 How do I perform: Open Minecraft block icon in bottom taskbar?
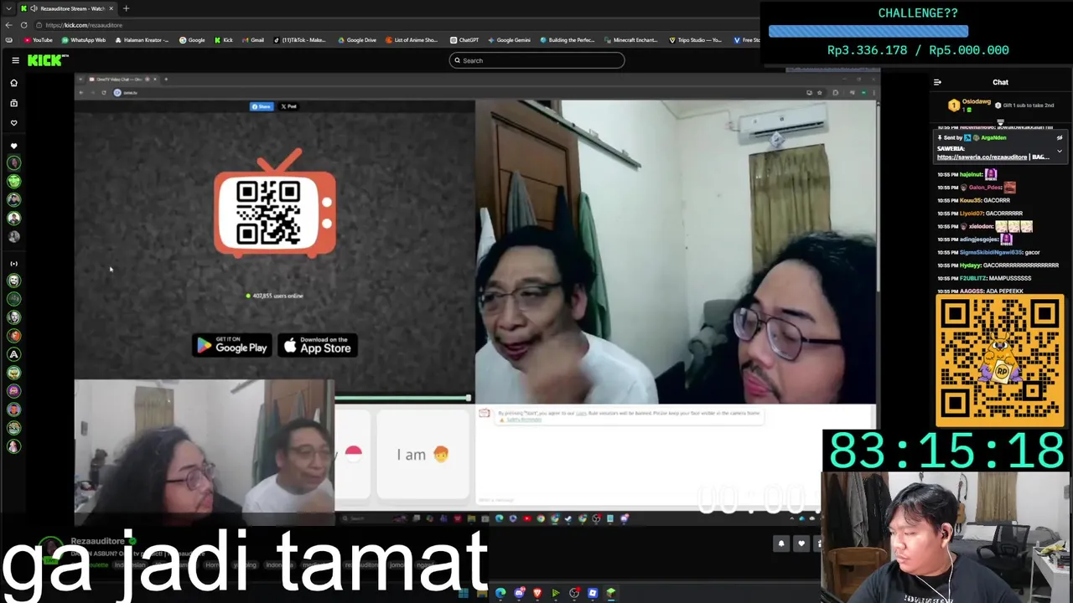coord(611,594)
